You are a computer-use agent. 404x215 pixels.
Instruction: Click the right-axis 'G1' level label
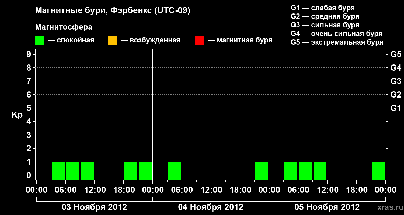click(396, 108)
